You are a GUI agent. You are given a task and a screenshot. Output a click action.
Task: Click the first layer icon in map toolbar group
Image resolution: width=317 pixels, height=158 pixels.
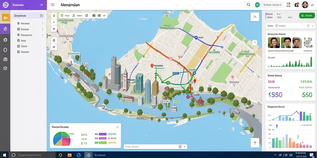tap(94, 15)
